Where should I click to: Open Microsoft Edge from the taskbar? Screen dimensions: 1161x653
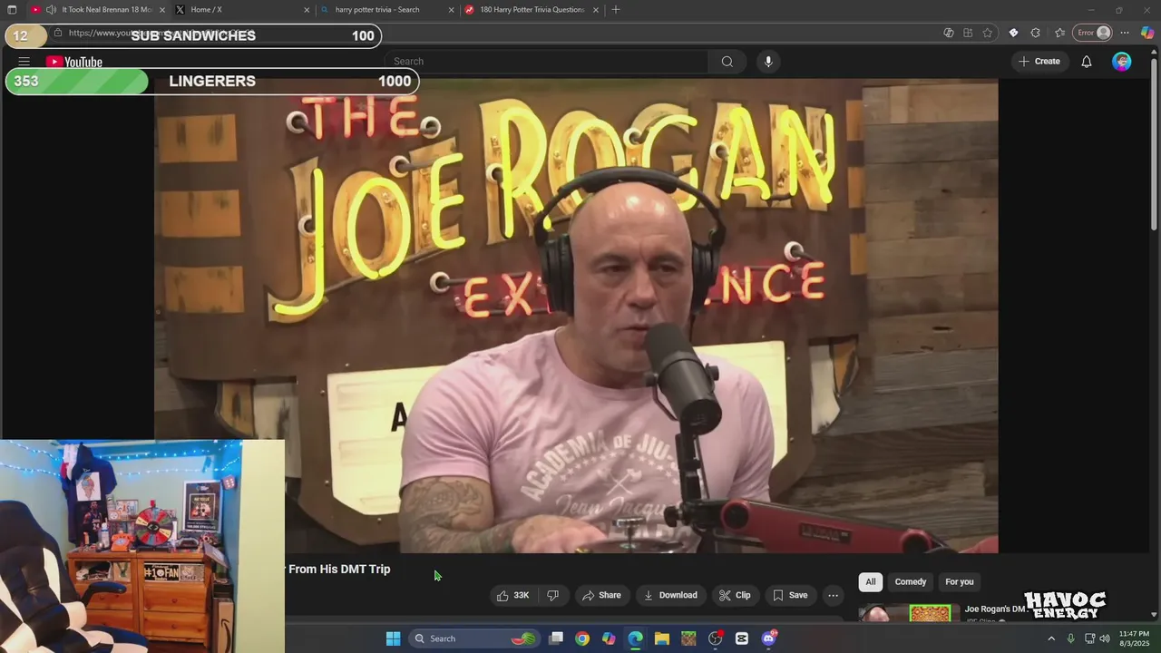(x=635, y=638)
